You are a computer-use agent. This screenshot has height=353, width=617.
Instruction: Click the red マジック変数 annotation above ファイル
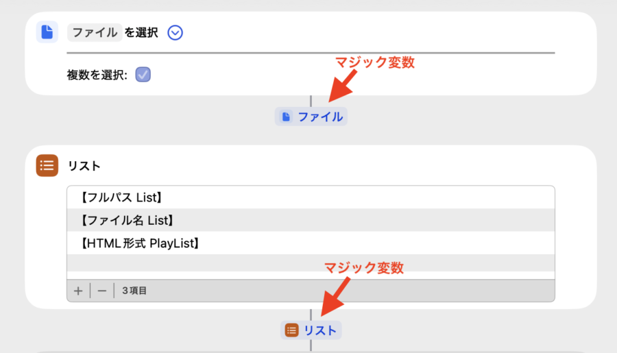pyautogui.click(x=375, y=62)
